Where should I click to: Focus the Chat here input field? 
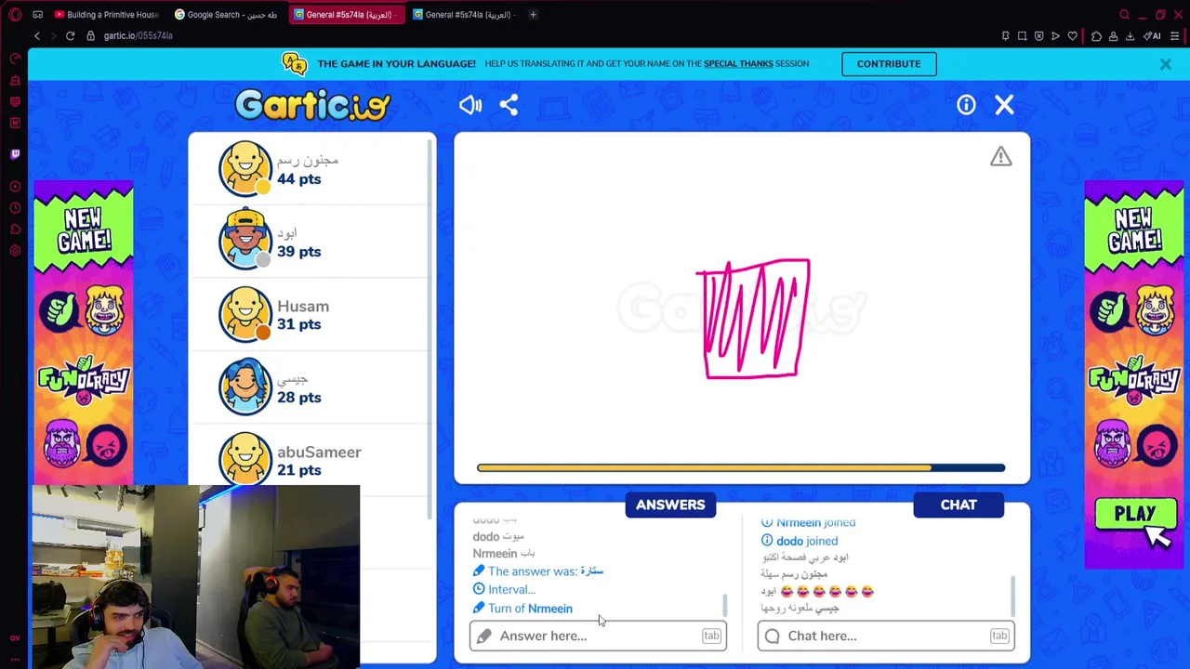tap(886, 636)
